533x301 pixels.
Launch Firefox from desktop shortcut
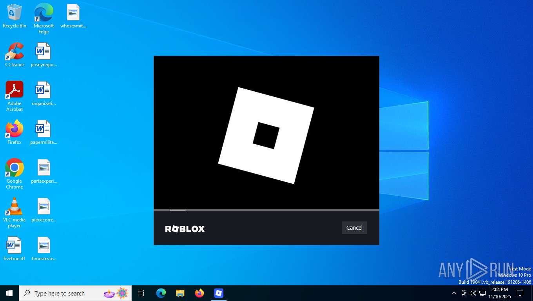tap(15, 133)
